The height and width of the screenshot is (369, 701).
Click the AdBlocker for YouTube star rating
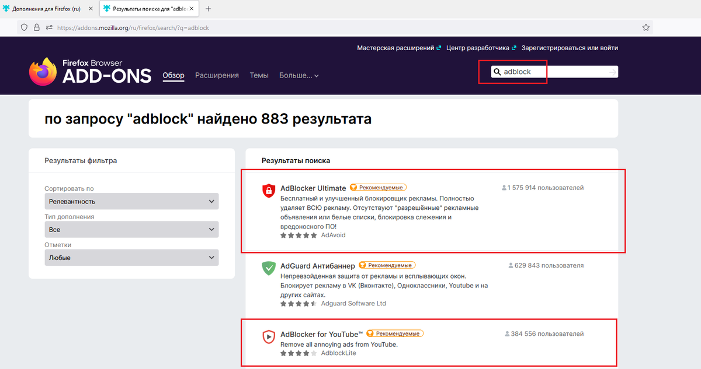click(x=299, y=353)
